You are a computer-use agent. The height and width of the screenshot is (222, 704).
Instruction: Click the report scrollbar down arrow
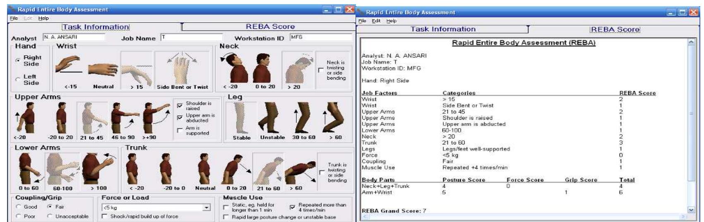point(691,210)
